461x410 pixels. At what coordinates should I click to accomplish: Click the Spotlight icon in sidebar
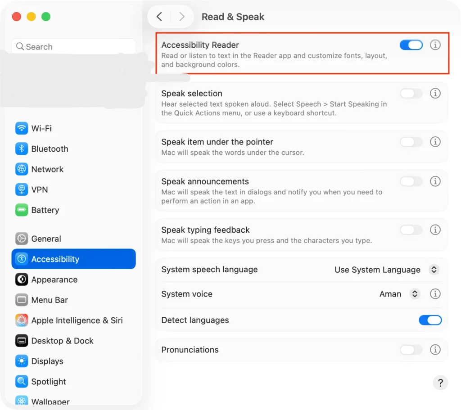tap(22, 382)
